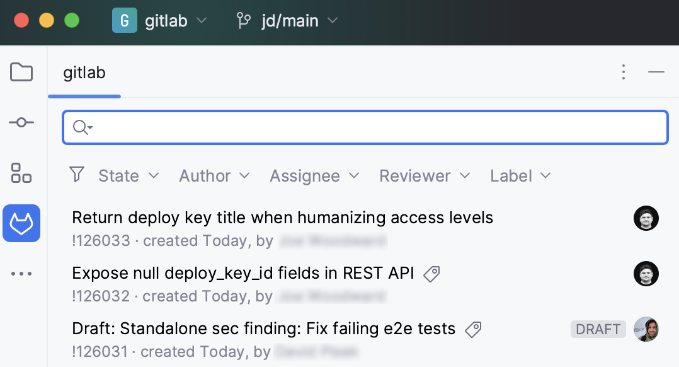Open merge request about humanizing access levels

(x=282, y=218)
